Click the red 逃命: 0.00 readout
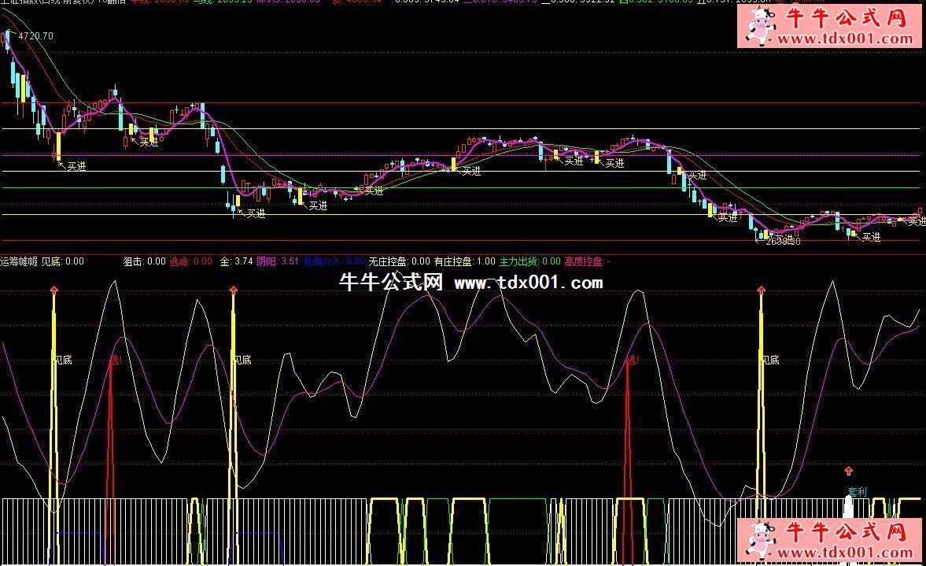 [190, 261]
